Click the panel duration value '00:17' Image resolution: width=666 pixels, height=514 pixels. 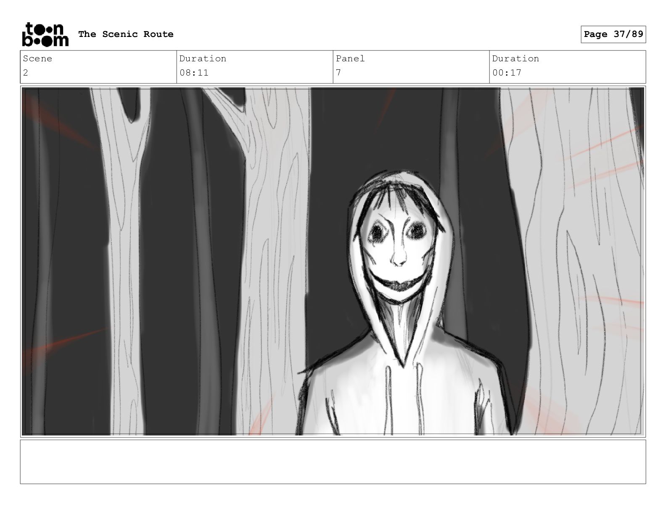point(507,73)
